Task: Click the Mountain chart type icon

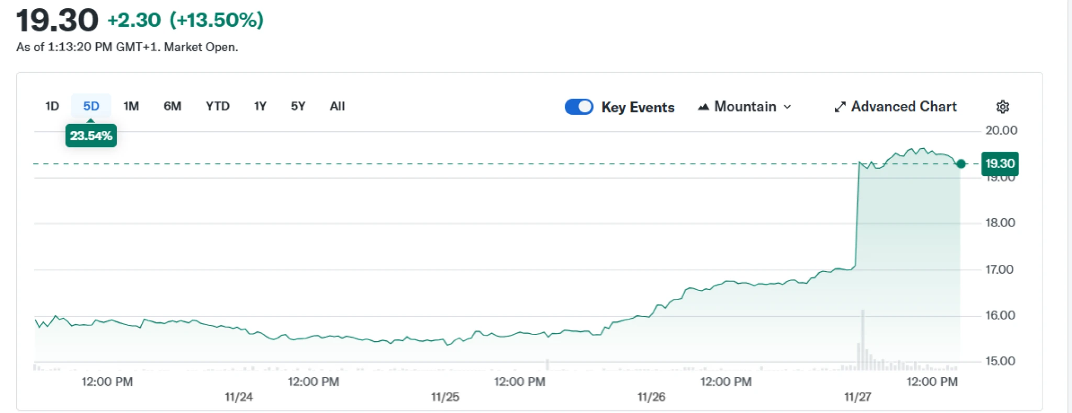Action: (703, 107)
